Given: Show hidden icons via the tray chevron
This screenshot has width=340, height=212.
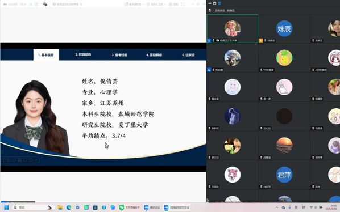Looking at the screenshot, I should (277, 207).
